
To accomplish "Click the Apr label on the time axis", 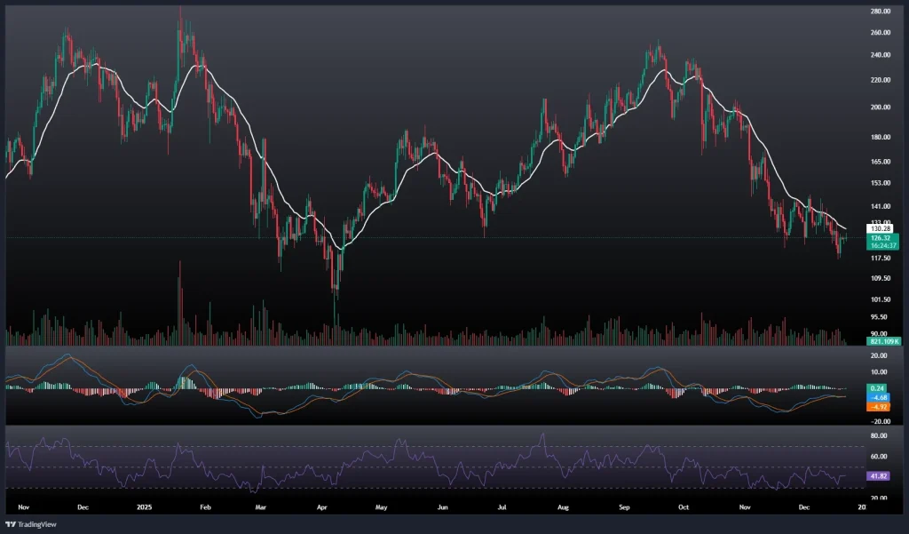I will coord(322,507).
